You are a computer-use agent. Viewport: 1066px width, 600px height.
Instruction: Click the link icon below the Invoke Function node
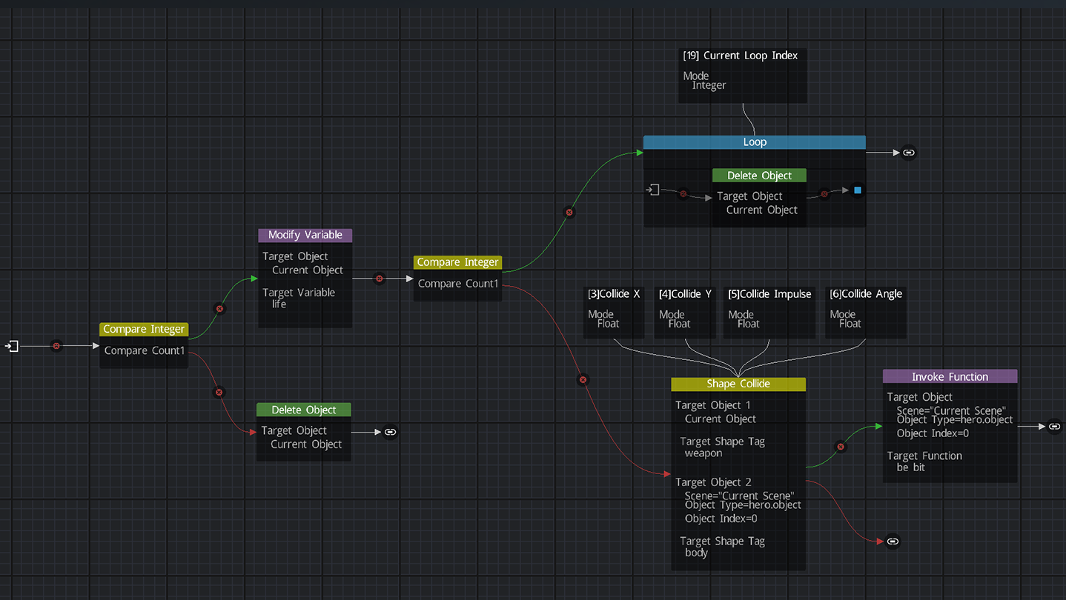893,541
